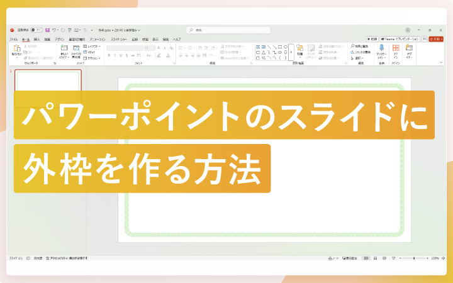This screenshot has height=283, width=453.
Task: Click Slide Show icon in status bar
Action: pyautogui.click(x=393, y=258)
